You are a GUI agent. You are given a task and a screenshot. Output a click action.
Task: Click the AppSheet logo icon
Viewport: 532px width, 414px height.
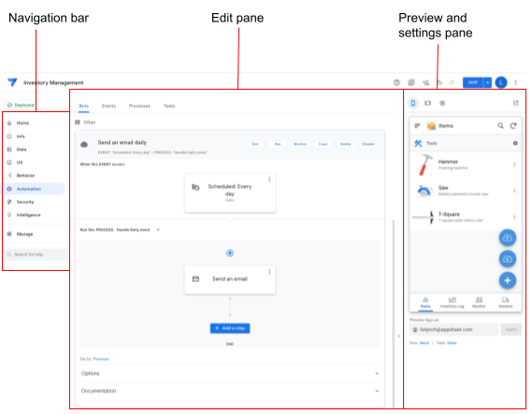pos(12,82)
